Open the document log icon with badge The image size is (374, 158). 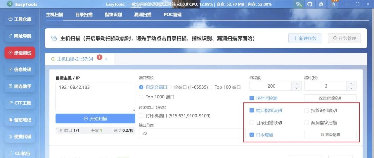click(x=333, y=4)
